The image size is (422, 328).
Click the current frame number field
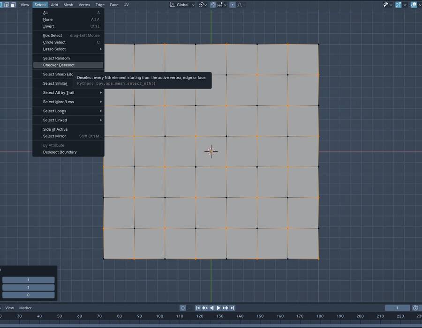[397, 308]
